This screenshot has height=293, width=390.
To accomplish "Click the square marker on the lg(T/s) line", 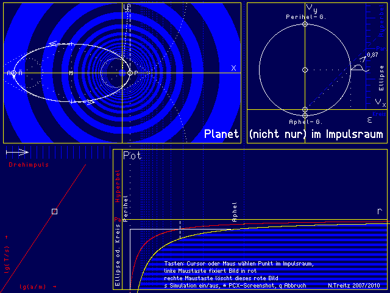I will (54, 211).
